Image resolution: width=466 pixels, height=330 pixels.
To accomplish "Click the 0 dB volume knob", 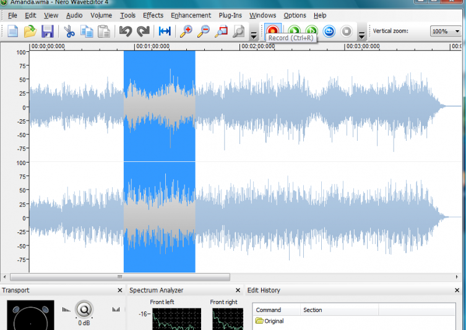I will tap(84, 310).
